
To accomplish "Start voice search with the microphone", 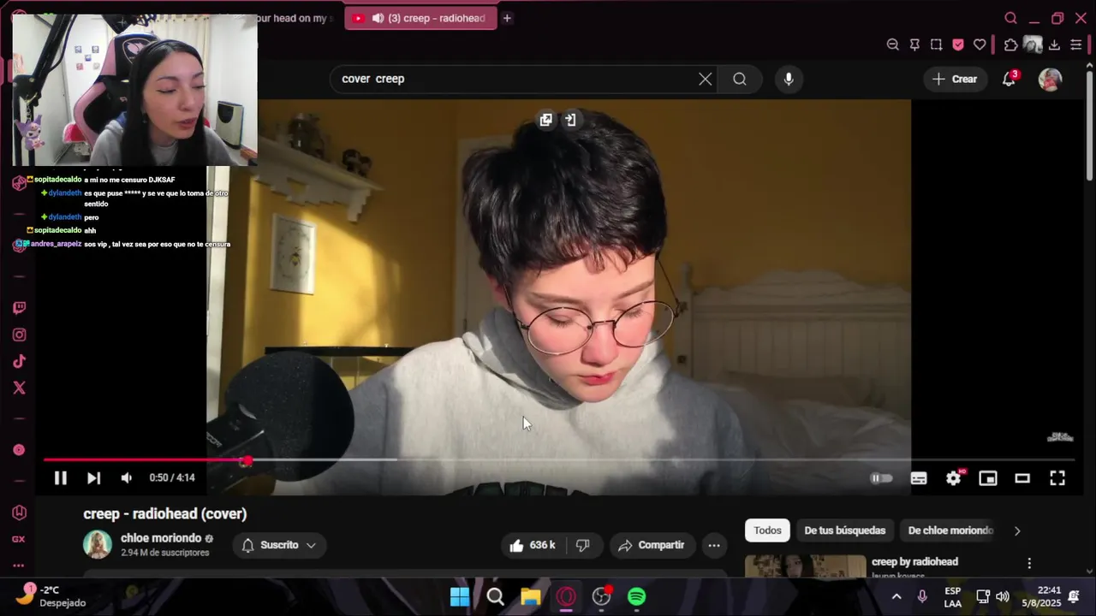I will tap(789, 79).
